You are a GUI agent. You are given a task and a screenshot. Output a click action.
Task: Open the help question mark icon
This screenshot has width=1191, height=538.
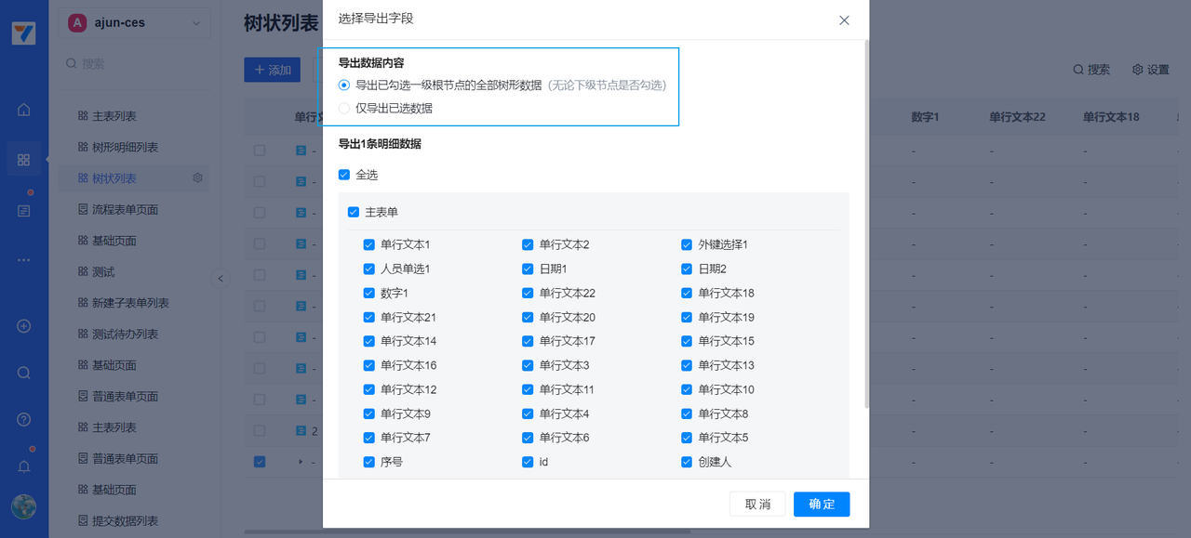pyautogui.click(x=24, y=420)
